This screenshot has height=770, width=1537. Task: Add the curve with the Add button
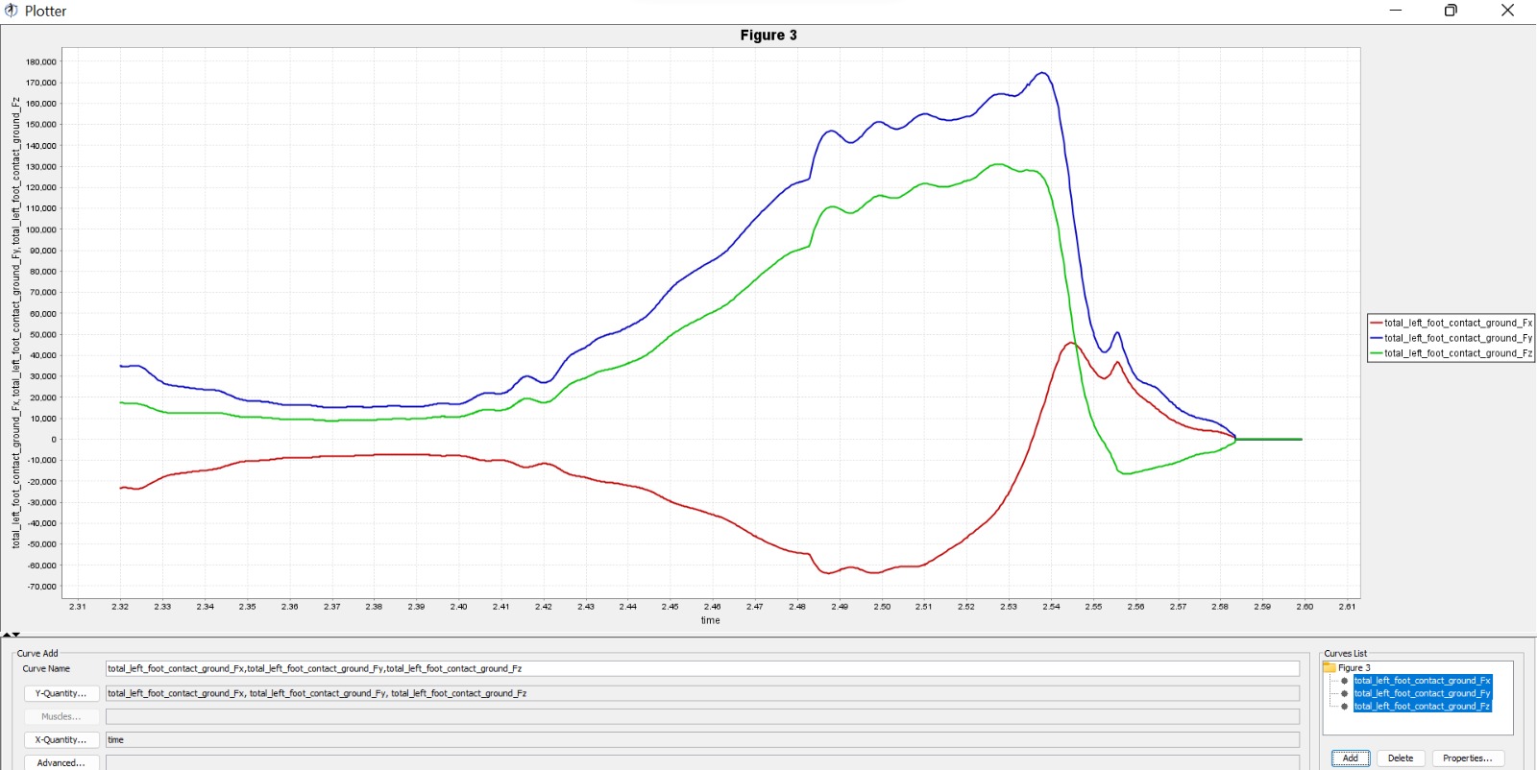(x=1351, y=758)
